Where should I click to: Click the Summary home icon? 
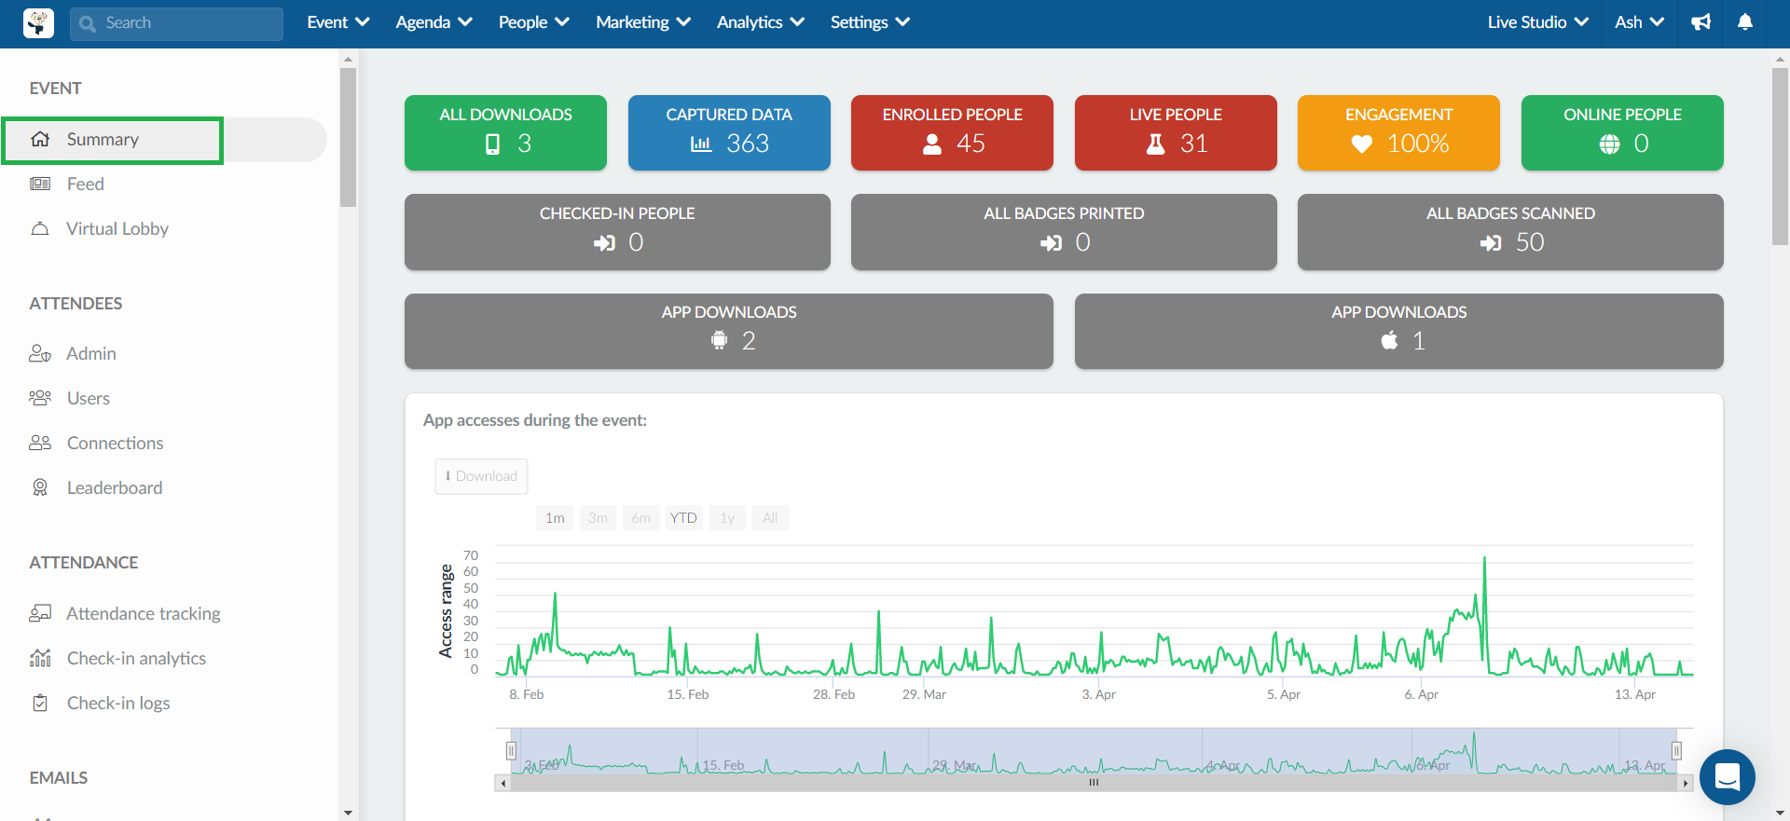[40, 139]
